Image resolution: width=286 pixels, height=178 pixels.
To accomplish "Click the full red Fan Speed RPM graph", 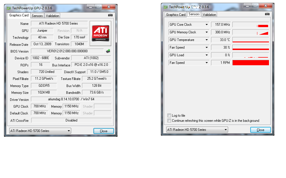I will [251, 63].
